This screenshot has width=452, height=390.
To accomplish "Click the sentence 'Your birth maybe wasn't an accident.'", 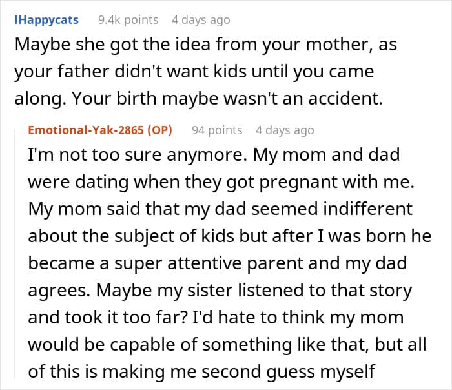I will click(x=227, y=99).
